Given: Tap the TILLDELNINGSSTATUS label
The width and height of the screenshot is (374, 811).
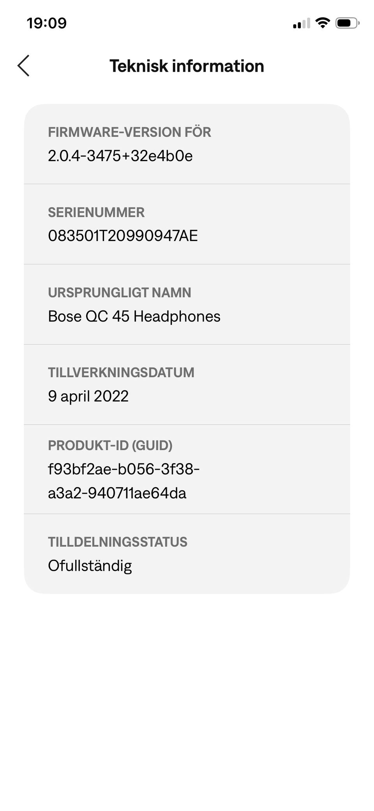Looking at the screenshot, I should [x=117, y=542].
